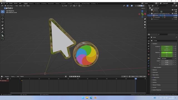Toggle the Collection 3 exclude checkbox

coord(172,19)
